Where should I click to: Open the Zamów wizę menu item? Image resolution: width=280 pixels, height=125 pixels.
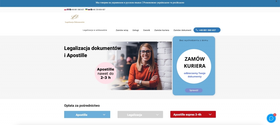point(122,30)
